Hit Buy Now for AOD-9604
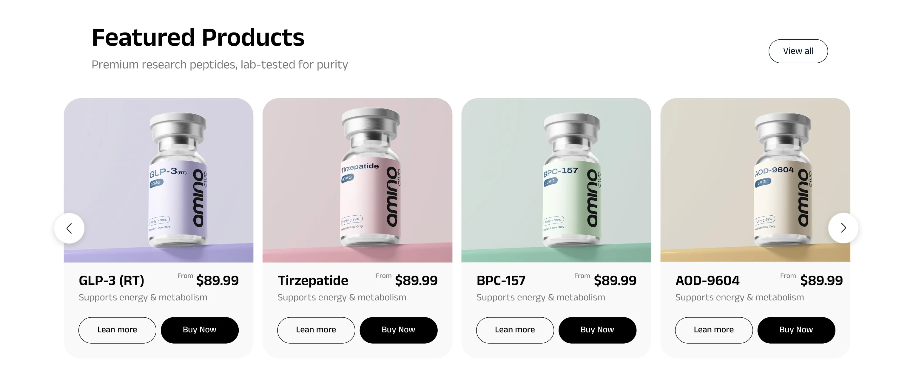Viewport: 913px width, 386px height. pyautogui.click(x=796, y=330)
